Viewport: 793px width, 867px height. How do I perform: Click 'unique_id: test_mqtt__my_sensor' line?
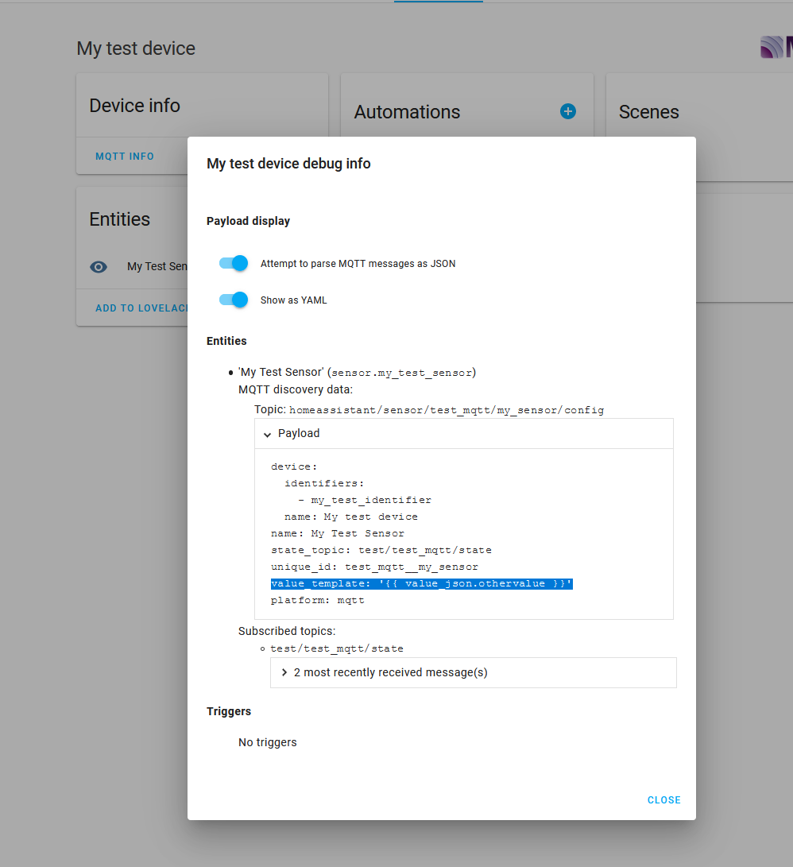pos(374,567)
